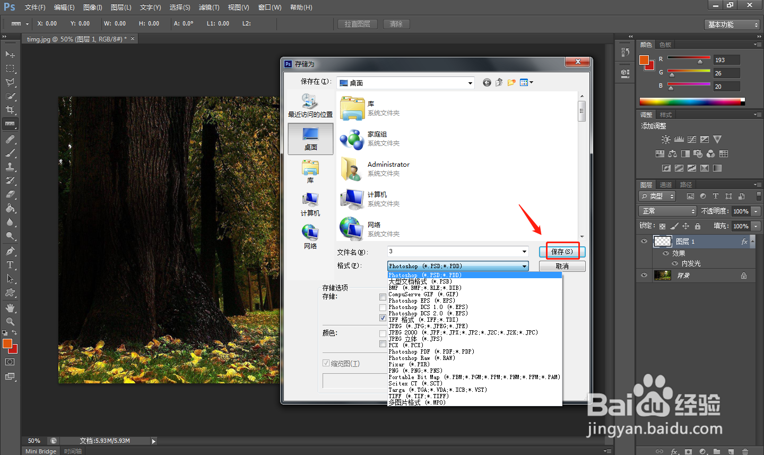Open the layer filter 类型 dropdown

(x=657, y=196)
